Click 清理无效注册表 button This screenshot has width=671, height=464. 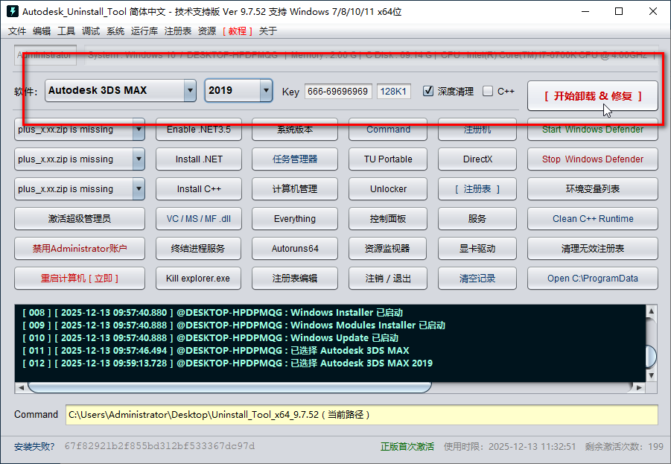(x=593, y=248)
